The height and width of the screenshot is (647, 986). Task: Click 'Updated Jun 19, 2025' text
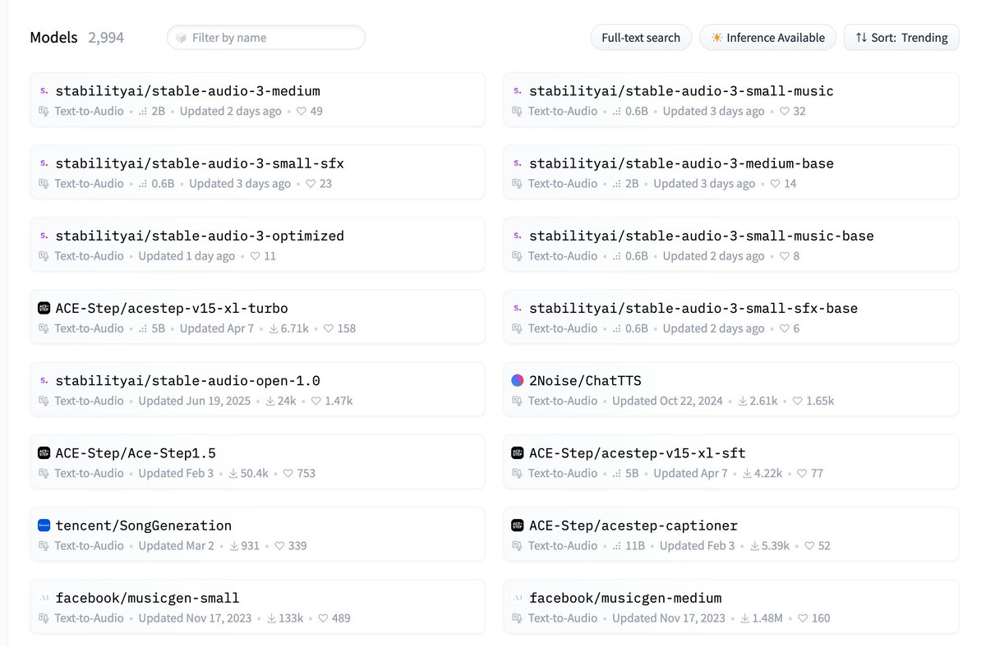pos(195,401)
